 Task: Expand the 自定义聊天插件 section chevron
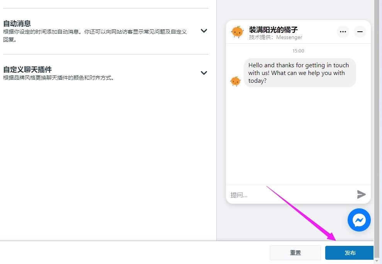(204, 73)
